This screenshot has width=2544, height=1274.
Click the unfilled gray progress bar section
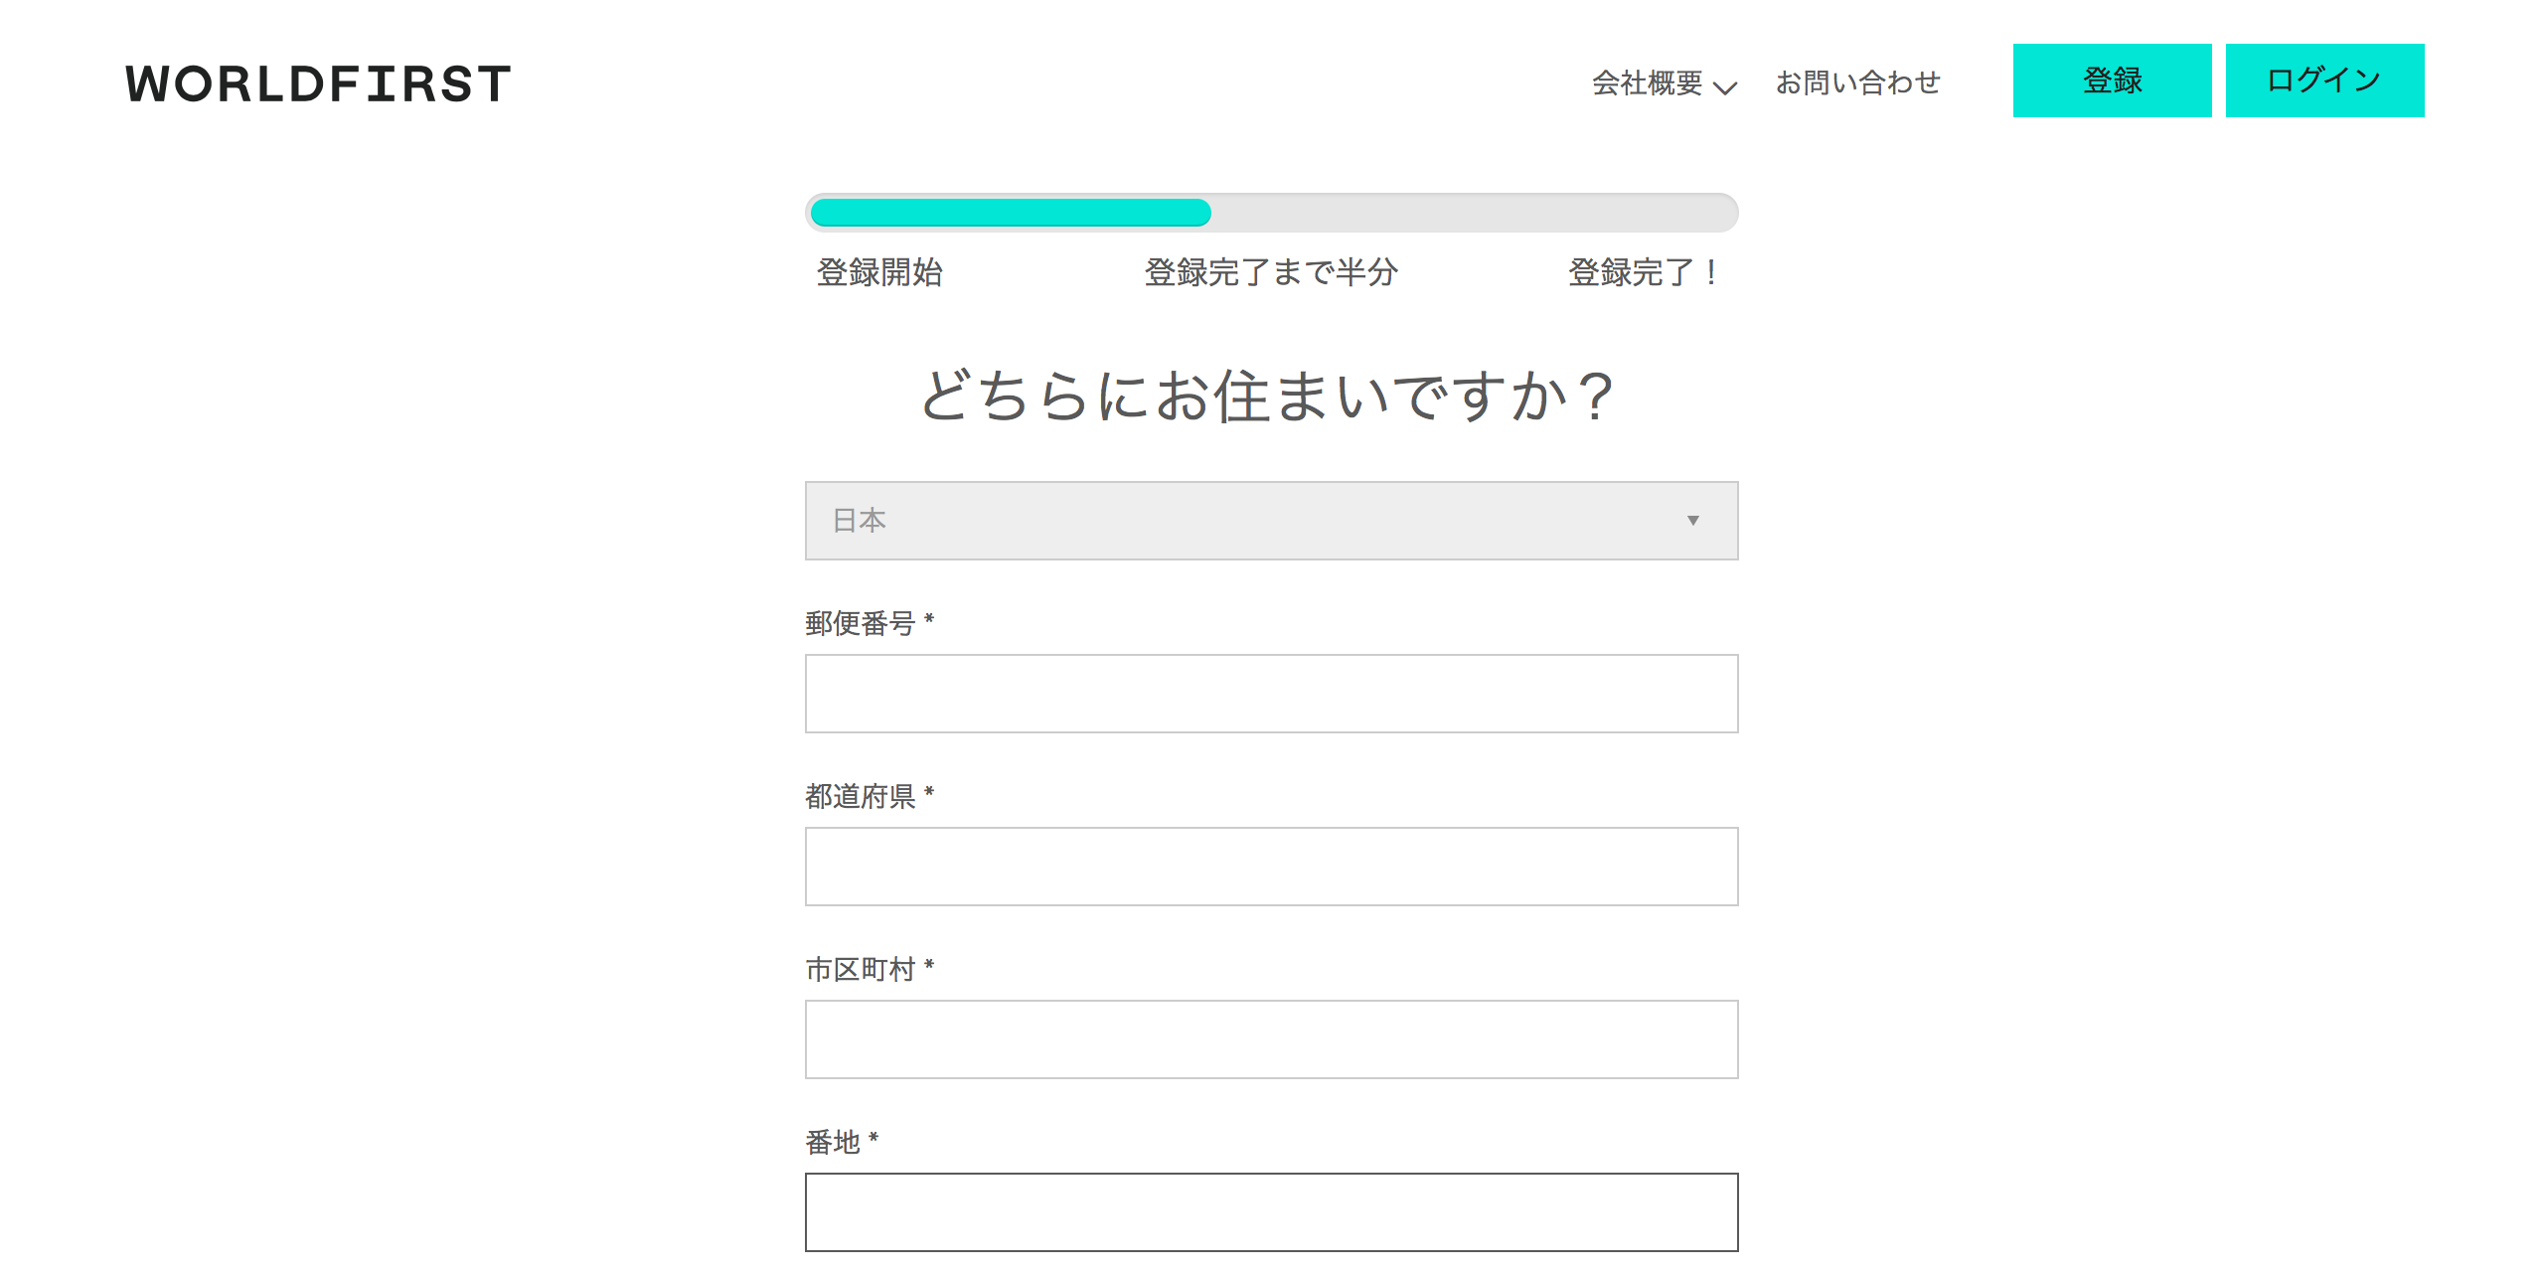1474,213
